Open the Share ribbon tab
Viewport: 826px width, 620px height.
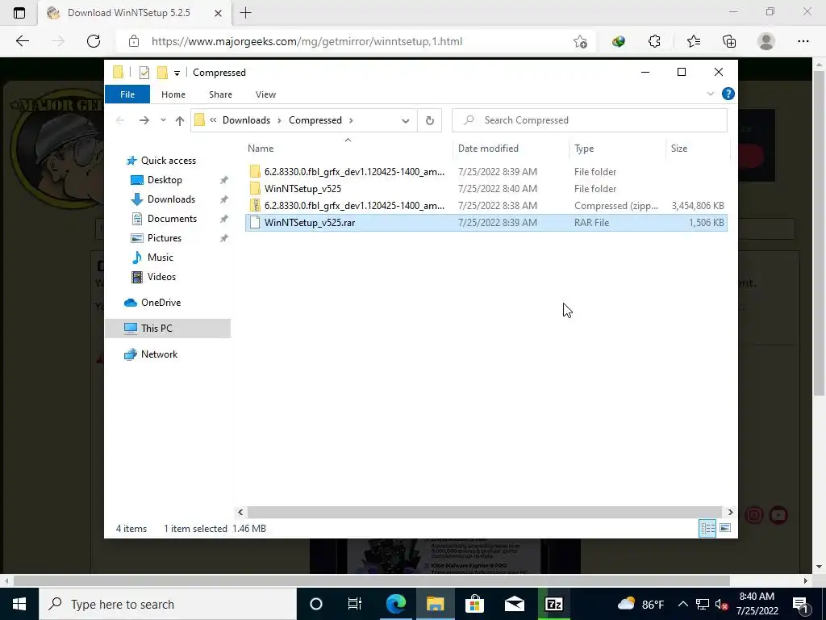point(220,94)
